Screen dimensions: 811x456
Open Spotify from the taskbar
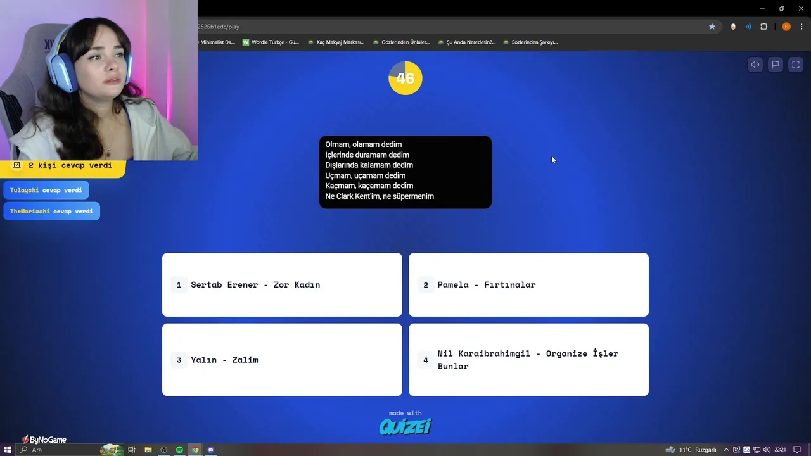point(180,450)
